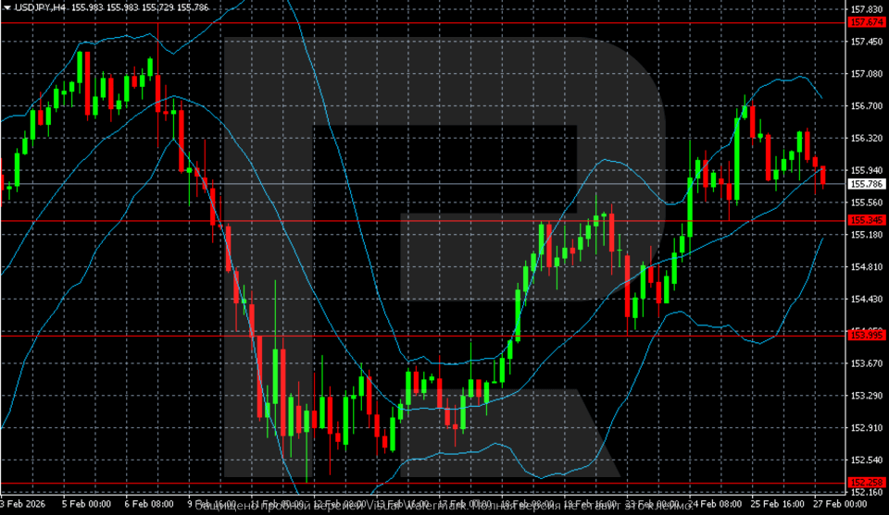Click the 6 Feb 08:00 time label
889x515 pixels.
(x=152, y=506)
